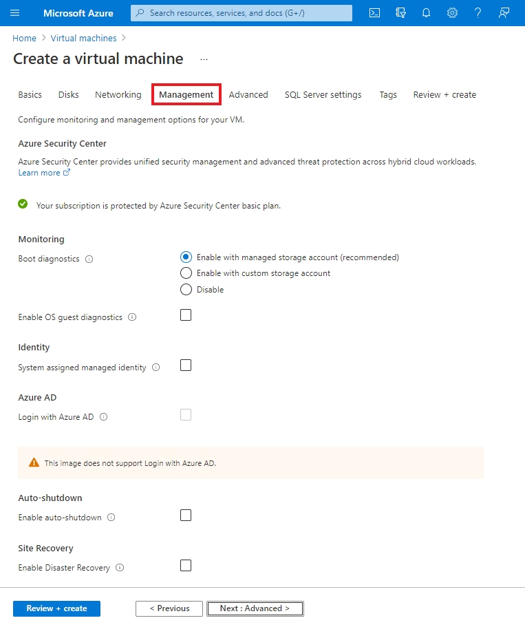Switch to the Networking tab
Screen dimensions: 525x627
[118, 95]
